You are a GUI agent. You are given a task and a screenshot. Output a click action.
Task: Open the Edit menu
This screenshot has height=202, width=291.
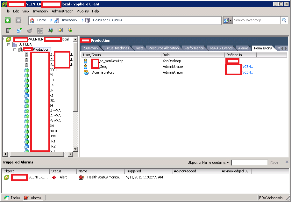click(x=16, y=11)
